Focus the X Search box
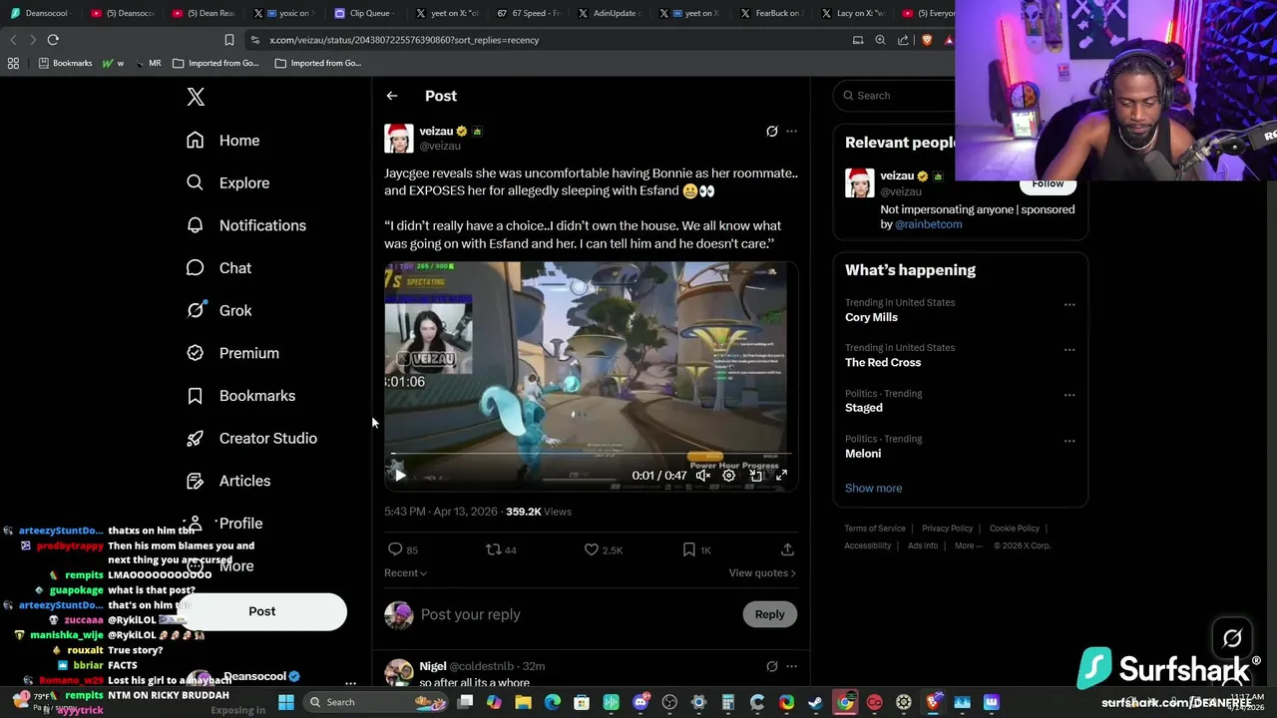This screenshot has width=1277, height=718. click(x=898, y=96)
